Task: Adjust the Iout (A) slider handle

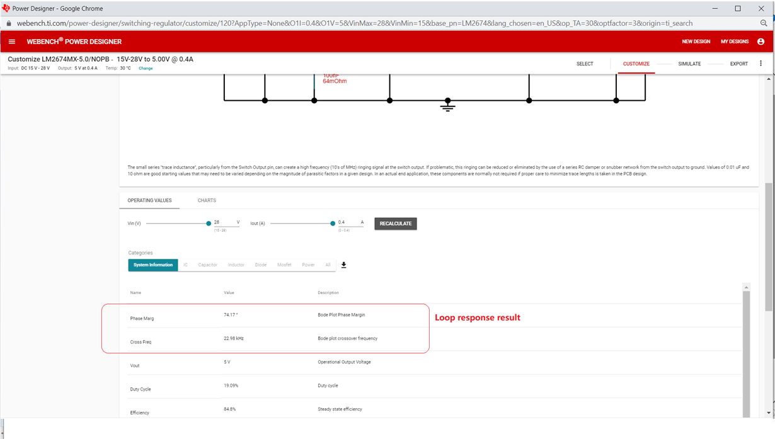Action: [333, 223]
